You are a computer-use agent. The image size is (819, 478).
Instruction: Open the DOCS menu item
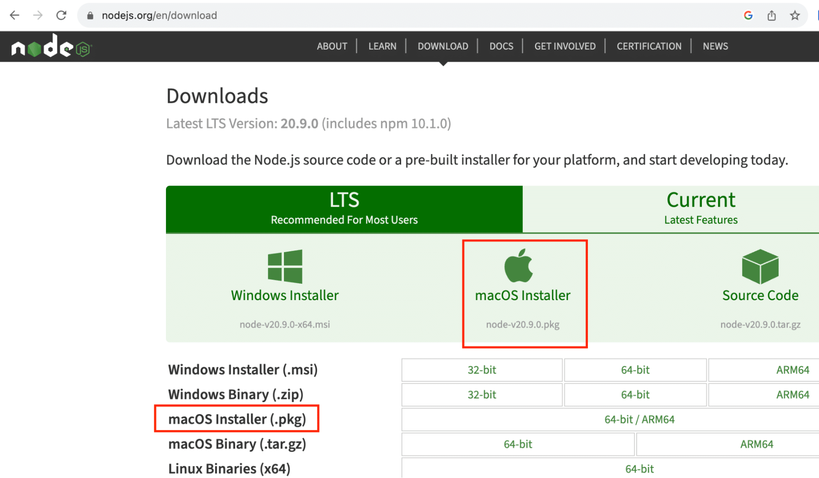point(501,46)
